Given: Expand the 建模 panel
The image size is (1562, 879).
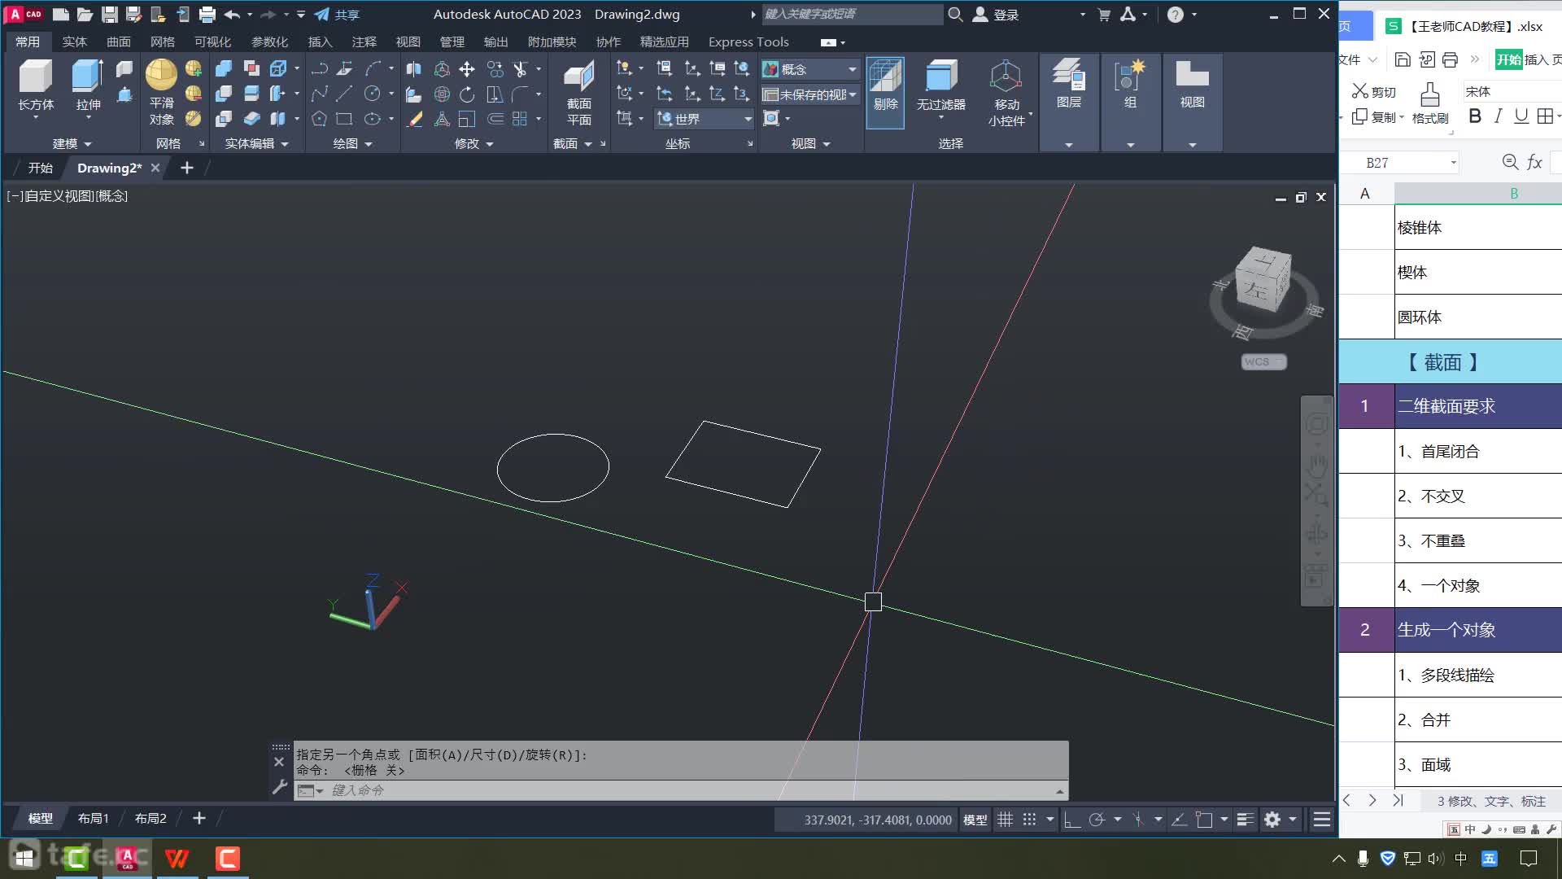Looking at the screenshot, I should tap(72, 143).
